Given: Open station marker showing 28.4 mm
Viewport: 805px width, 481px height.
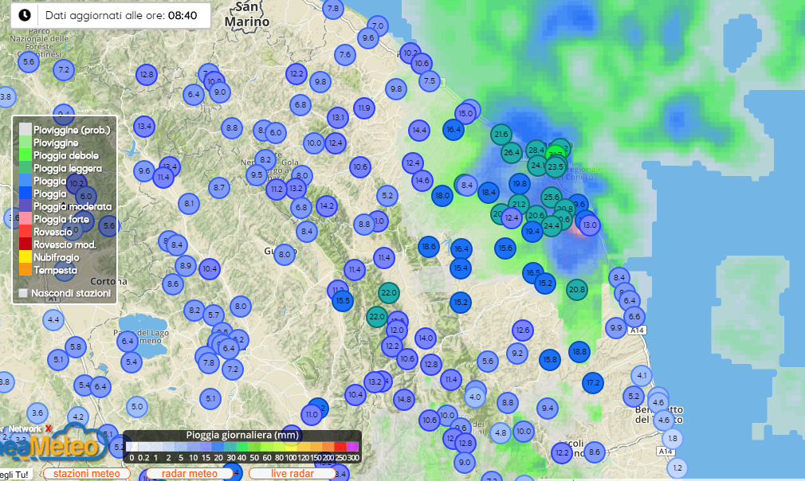Looking at the screenshot, I should coord(536,150).
